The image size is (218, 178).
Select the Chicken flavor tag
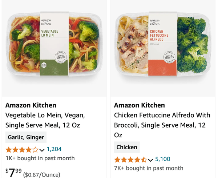click(x=127, y=147)
